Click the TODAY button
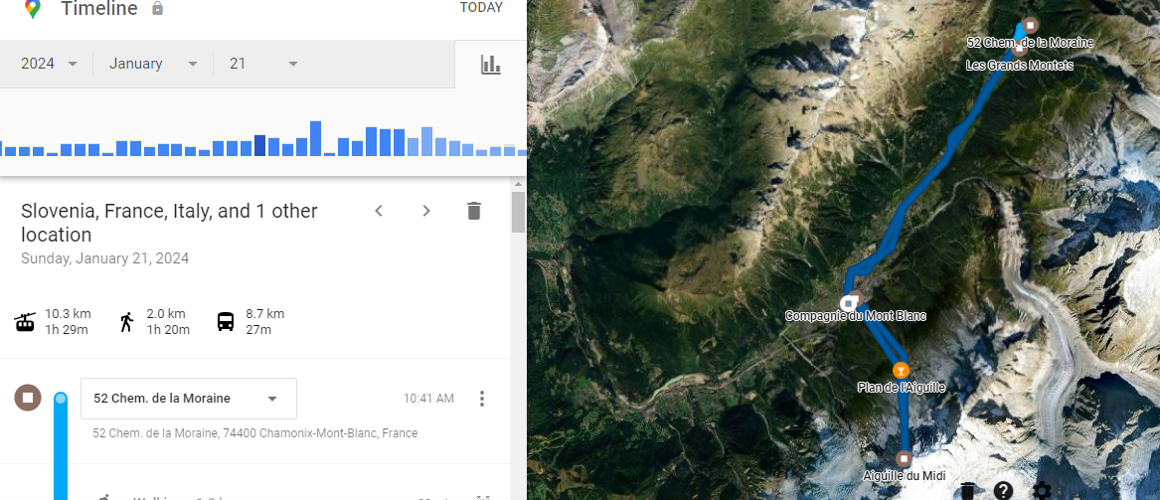Screen dimensions: 1160x500 [x=481, y=8]
